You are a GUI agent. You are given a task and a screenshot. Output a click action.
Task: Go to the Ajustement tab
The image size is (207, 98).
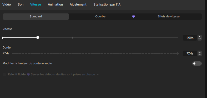(78, 4)
